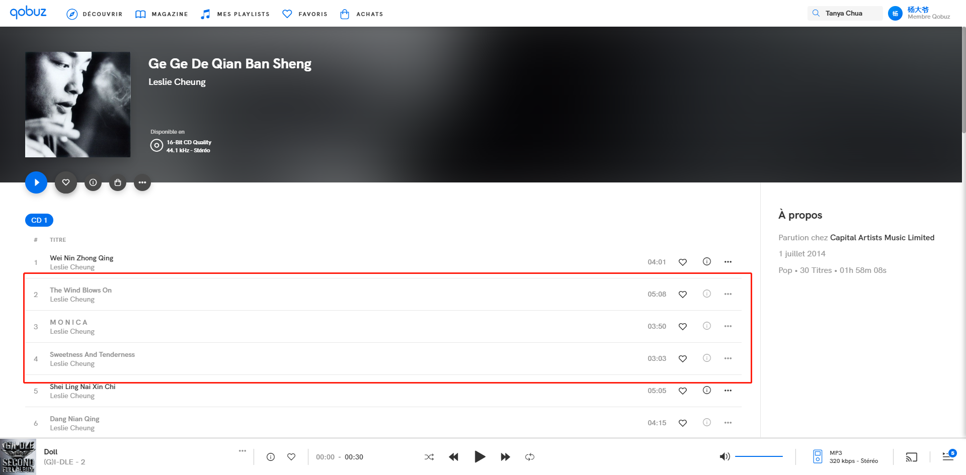The width and height of the screenshot is (966, 475).
Task: Open more options for Sweetness And Tenderness
Action: (x=728, y=358)
